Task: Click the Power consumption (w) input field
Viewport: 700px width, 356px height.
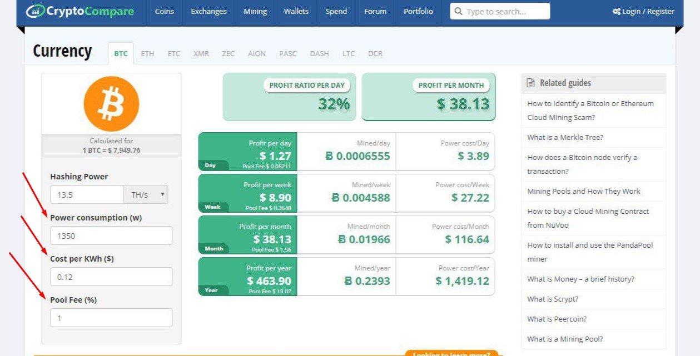Action: pos(111,235)
